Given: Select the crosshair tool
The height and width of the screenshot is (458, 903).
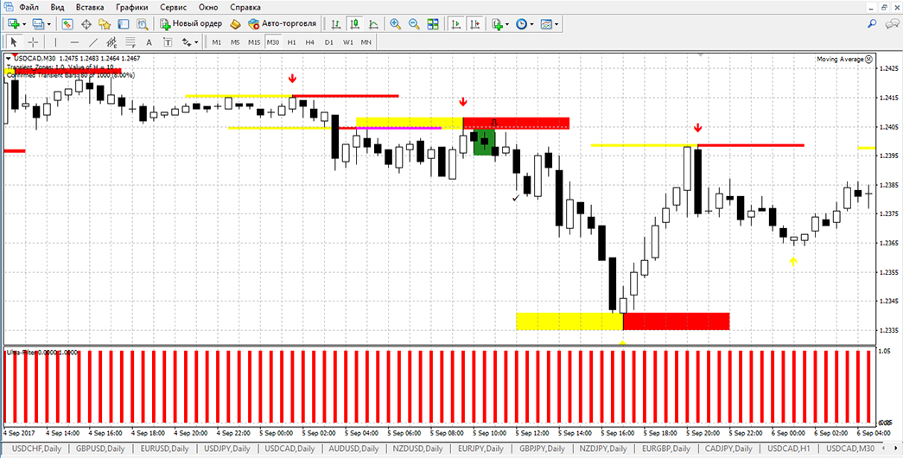Looking at the screenshot, I should click(33, 42).
